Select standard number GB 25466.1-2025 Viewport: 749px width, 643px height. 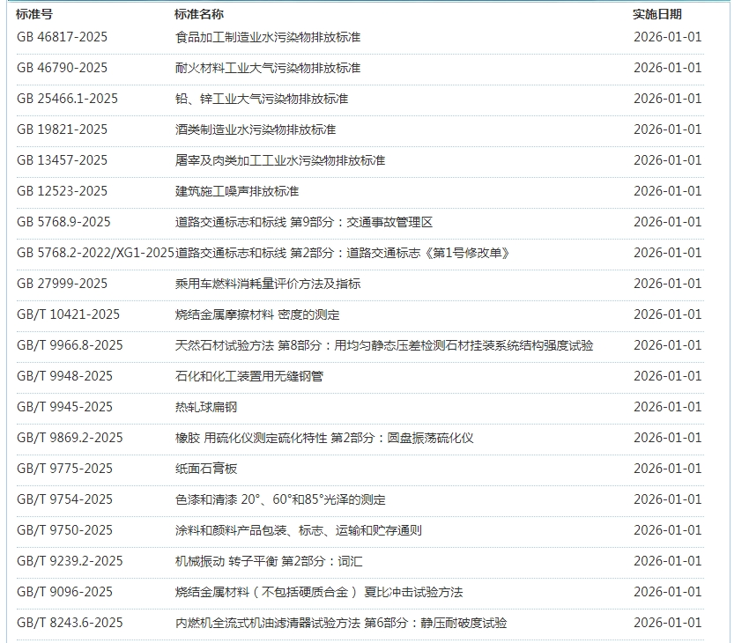67,99
